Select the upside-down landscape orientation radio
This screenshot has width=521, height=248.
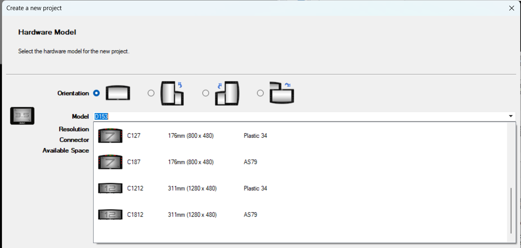click(x=260, y=93)
